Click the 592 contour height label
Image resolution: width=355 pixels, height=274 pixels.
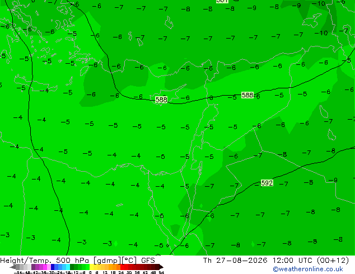click(x=267, y=183)
